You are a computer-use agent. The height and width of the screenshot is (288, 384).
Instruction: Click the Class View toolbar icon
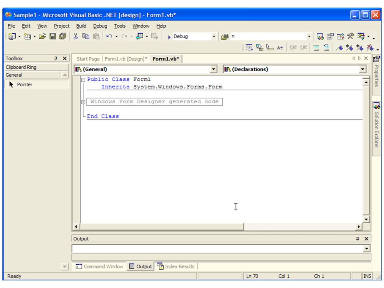coord(361,36)
